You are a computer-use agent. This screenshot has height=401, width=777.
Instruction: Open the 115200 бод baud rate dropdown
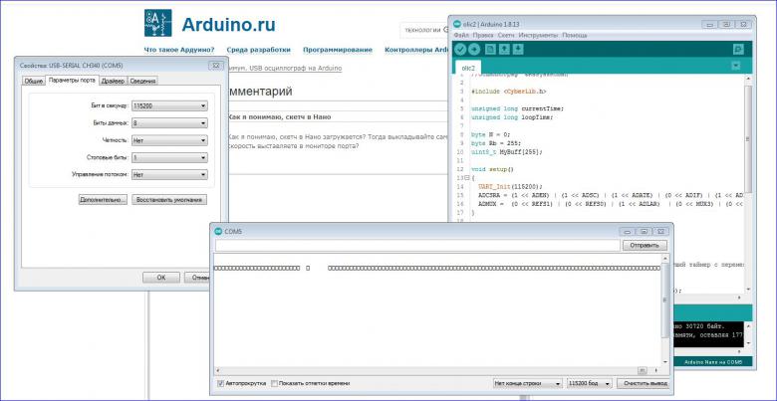pos(590,383)
